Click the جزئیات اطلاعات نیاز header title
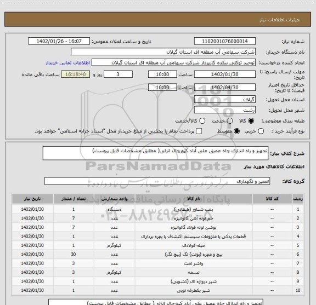316x305 pixels. click(280, 20)
